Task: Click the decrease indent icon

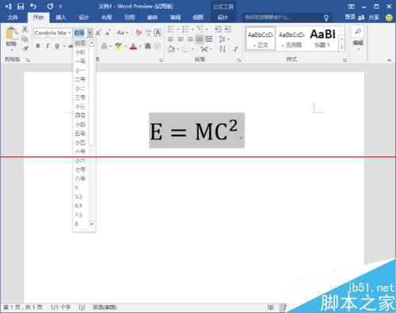Action: 218,29
